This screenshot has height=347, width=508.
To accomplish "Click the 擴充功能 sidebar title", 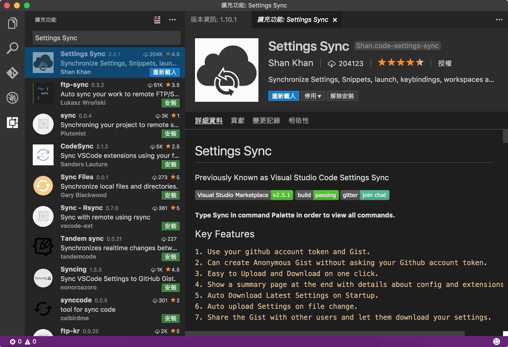I will click(x=46, y=20).
